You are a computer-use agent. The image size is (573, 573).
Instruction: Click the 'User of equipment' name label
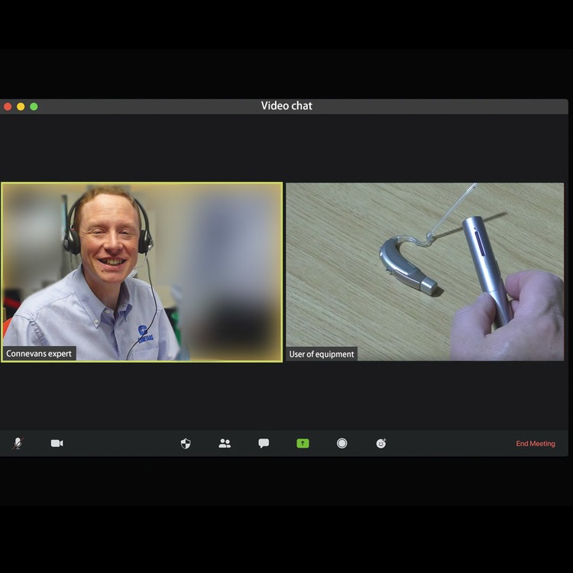click(322, 354)
